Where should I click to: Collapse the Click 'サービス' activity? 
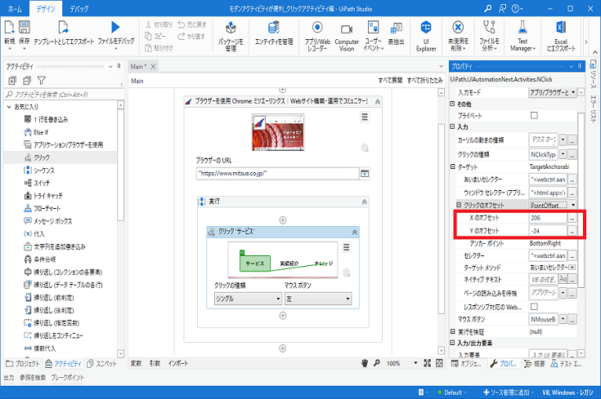point(355,232)
